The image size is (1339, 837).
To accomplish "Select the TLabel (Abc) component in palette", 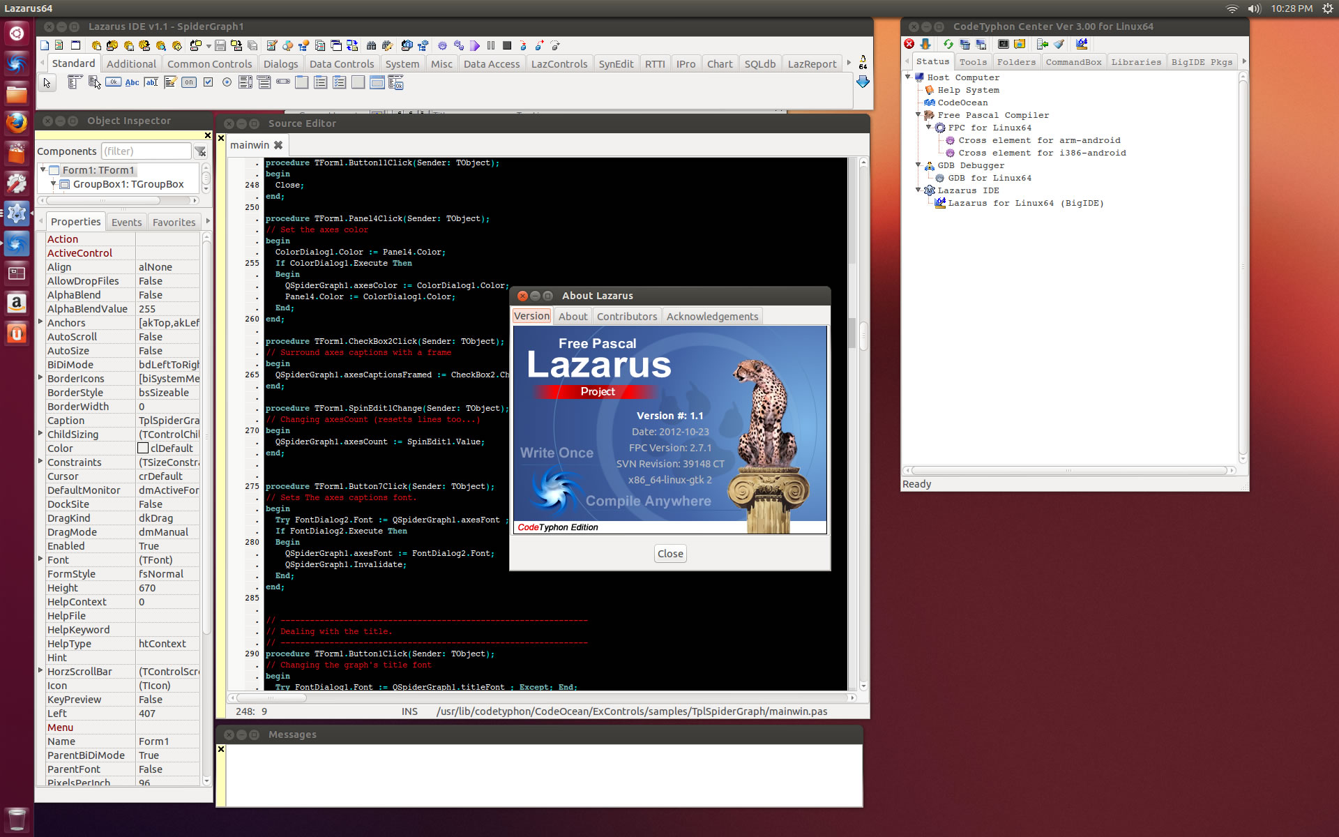I will [132, 82].
